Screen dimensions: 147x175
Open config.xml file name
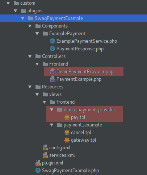click(60, 148)
